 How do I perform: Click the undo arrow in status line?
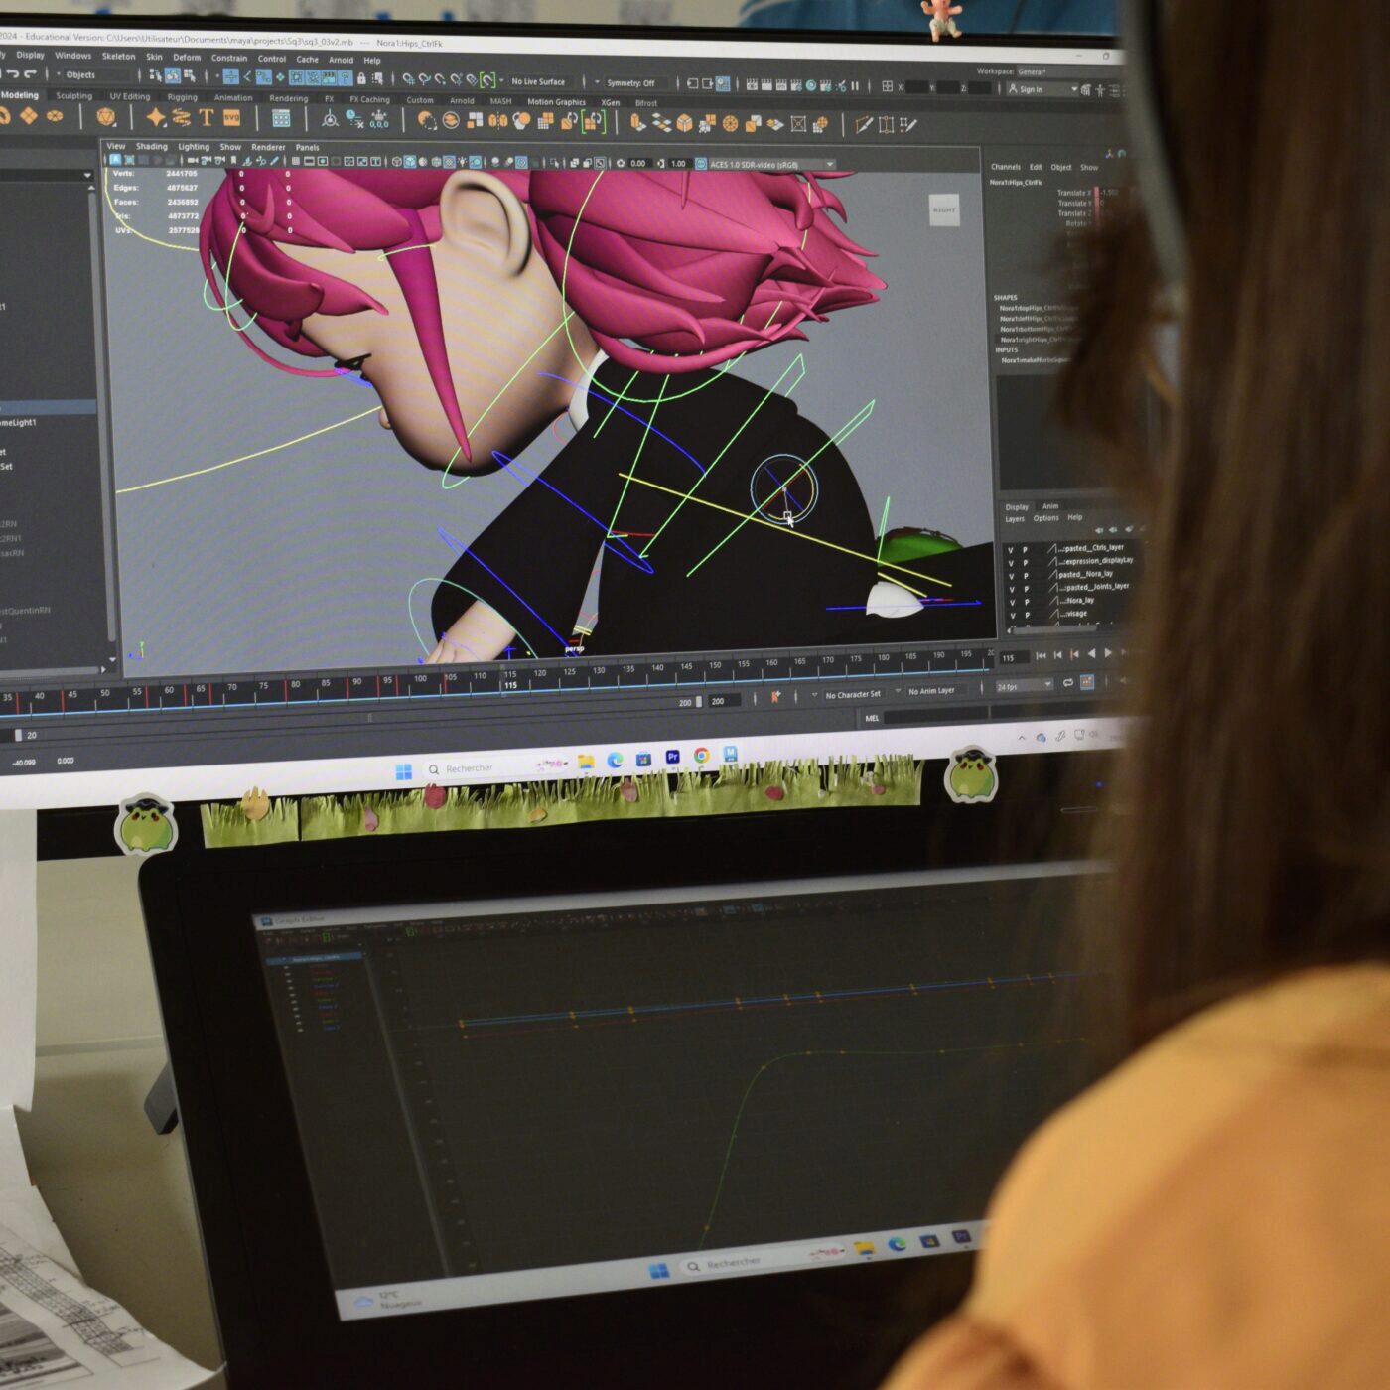[x=14, y=73]
